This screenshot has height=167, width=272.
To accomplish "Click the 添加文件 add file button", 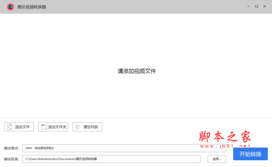I will click(x=19, y=127).
